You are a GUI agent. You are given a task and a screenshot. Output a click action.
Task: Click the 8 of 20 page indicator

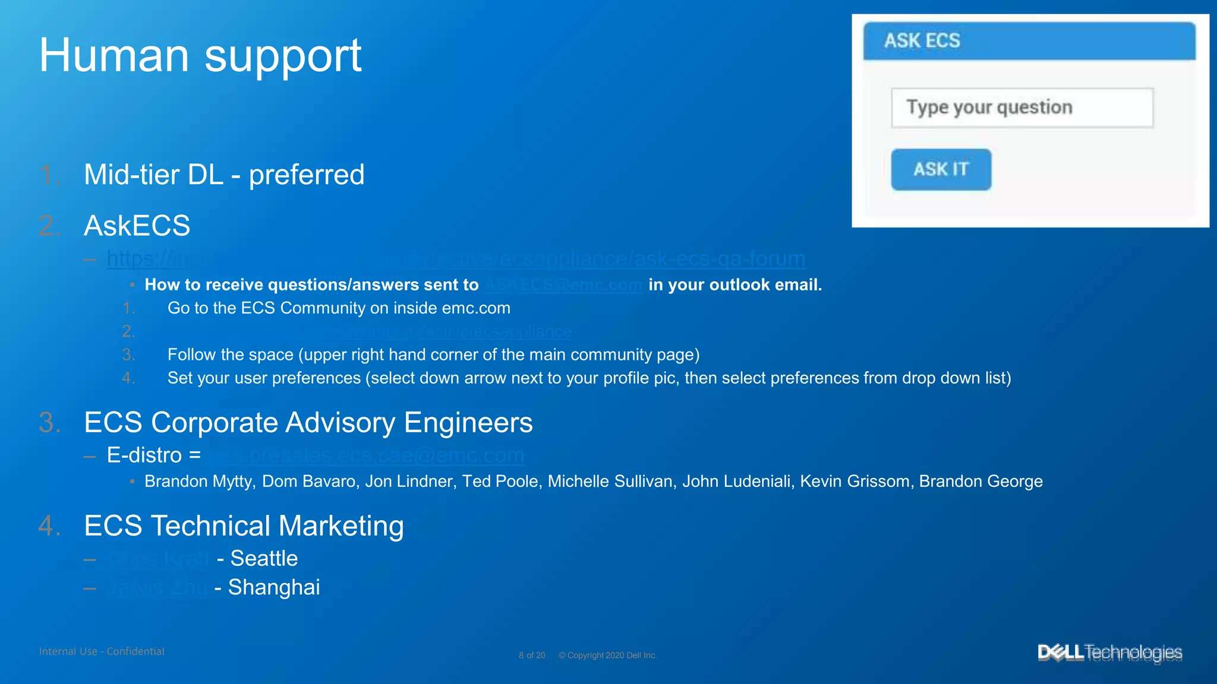tap(531, 655)
